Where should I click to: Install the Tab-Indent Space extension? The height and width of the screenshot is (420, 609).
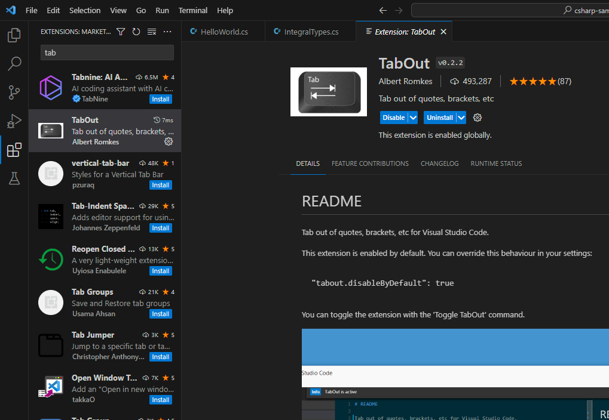[160, 228]
